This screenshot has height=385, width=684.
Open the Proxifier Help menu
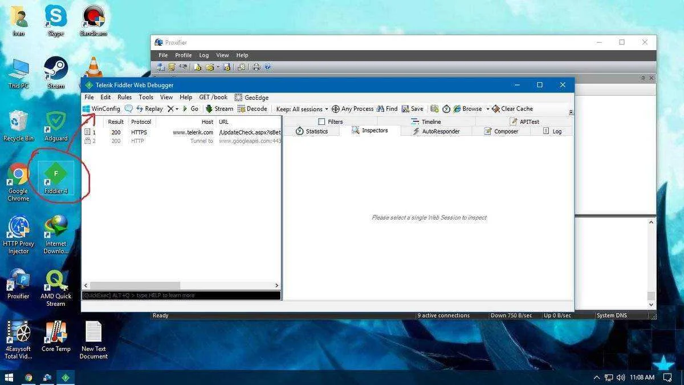(242, 55)
